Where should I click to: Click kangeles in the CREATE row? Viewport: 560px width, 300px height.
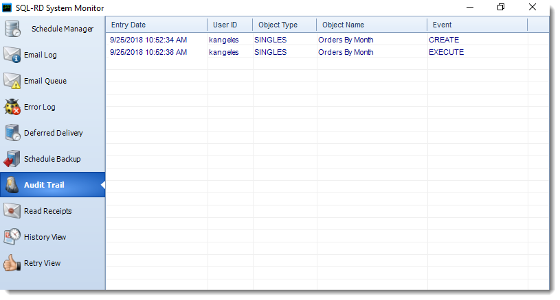tap(224, 40)
